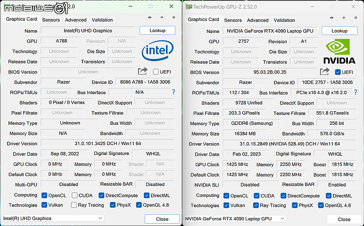Click the Memory Size value 16384 MB

tap(245, 134)
